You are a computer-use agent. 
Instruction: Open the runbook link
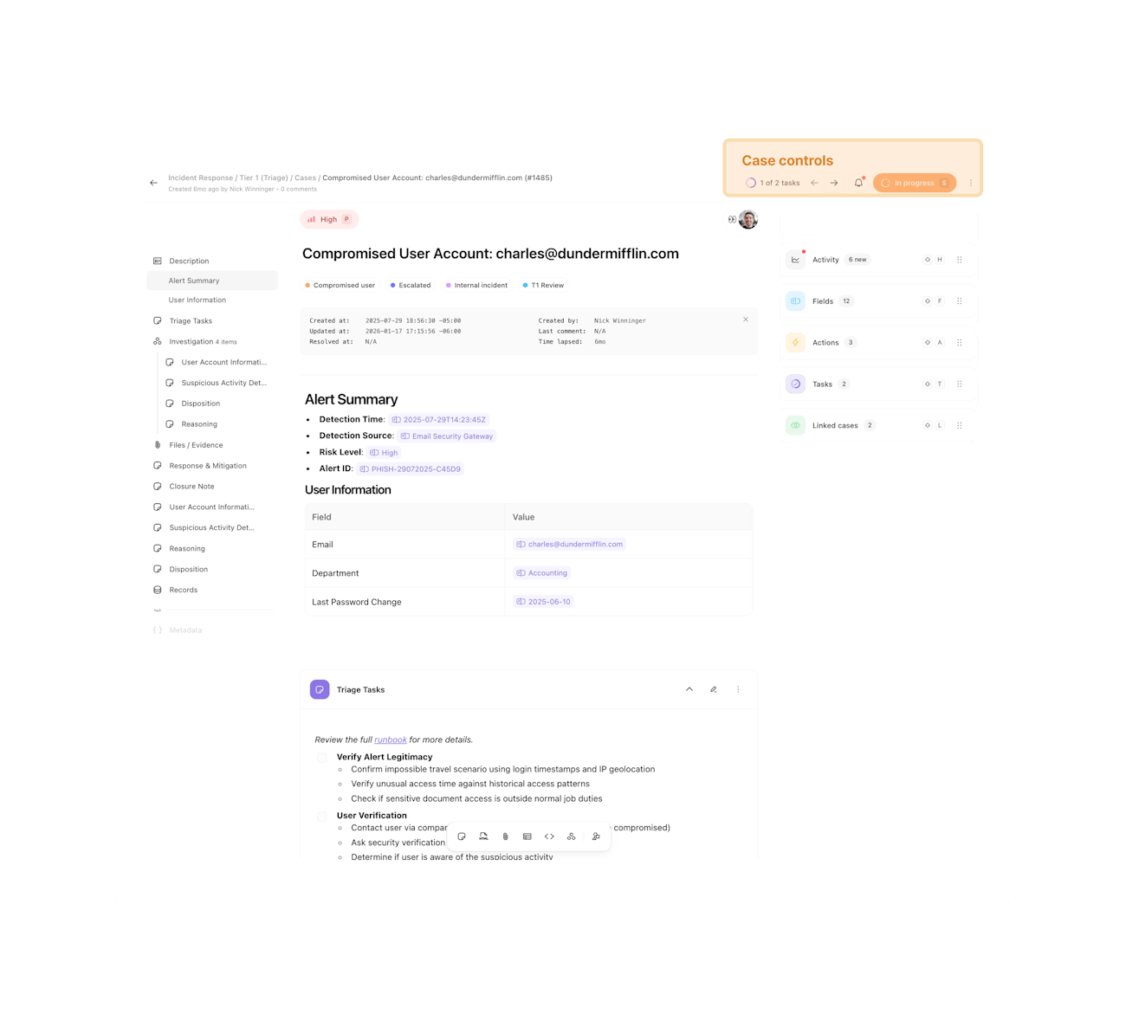coord(391,740)
